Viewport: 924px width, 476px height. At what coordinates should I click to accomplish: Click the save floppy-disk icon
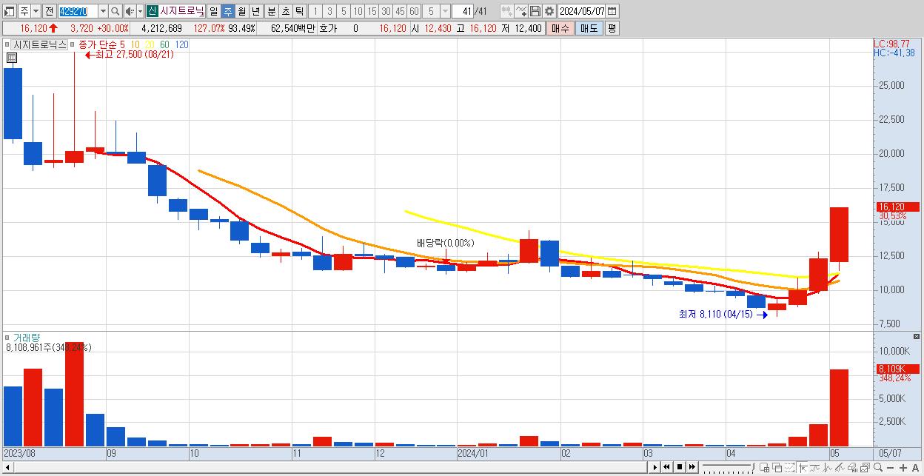(x=535, y=11)
